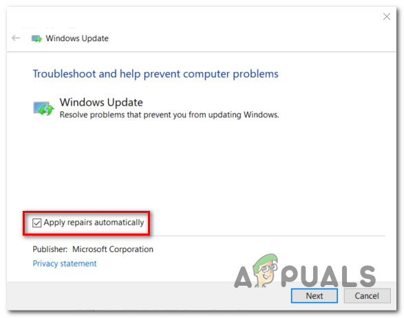Click the Microsoft Corporation publisher name

coord(113,249)
